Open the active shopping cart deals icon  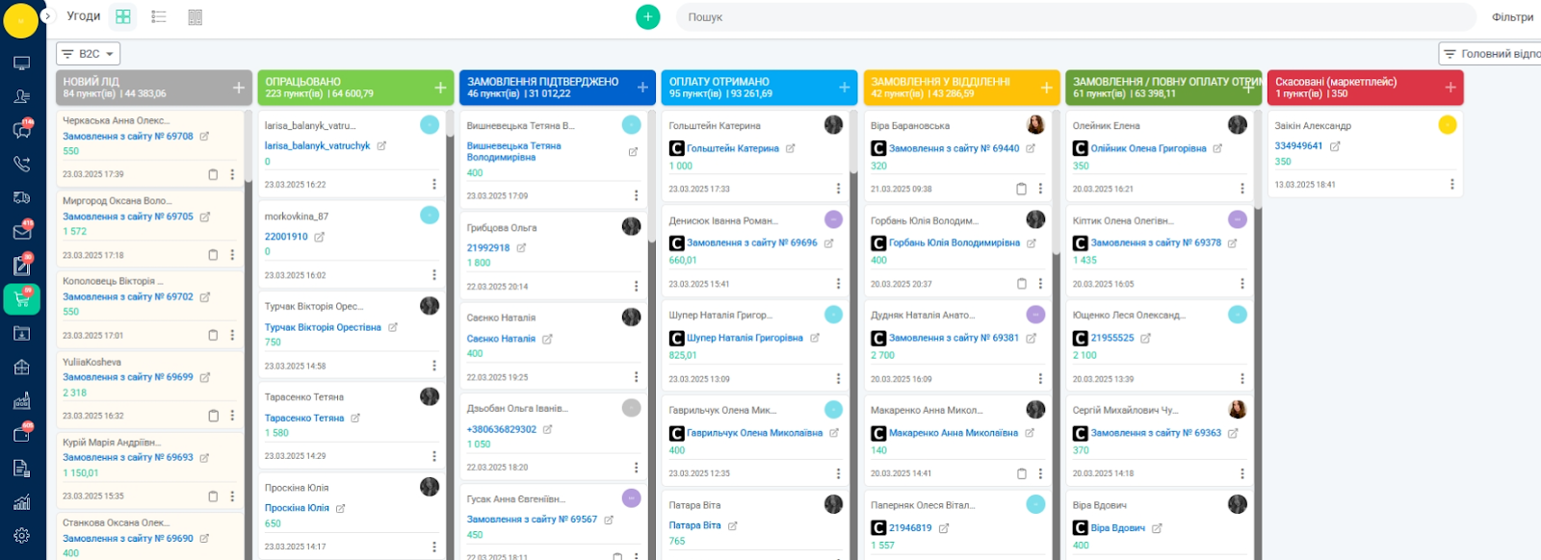coord(21,299)
